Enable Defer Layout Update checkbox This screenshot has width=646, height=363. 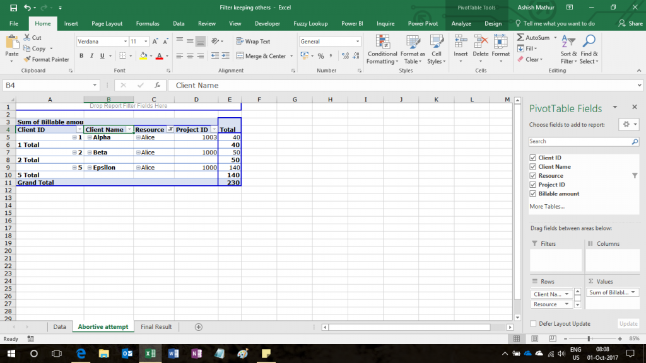533,323
